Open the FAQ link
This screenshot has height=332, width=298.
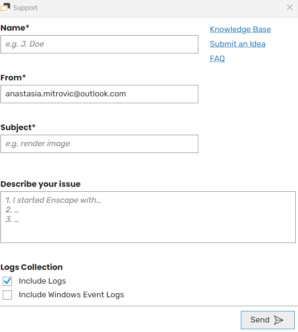[x=217, y=59]
